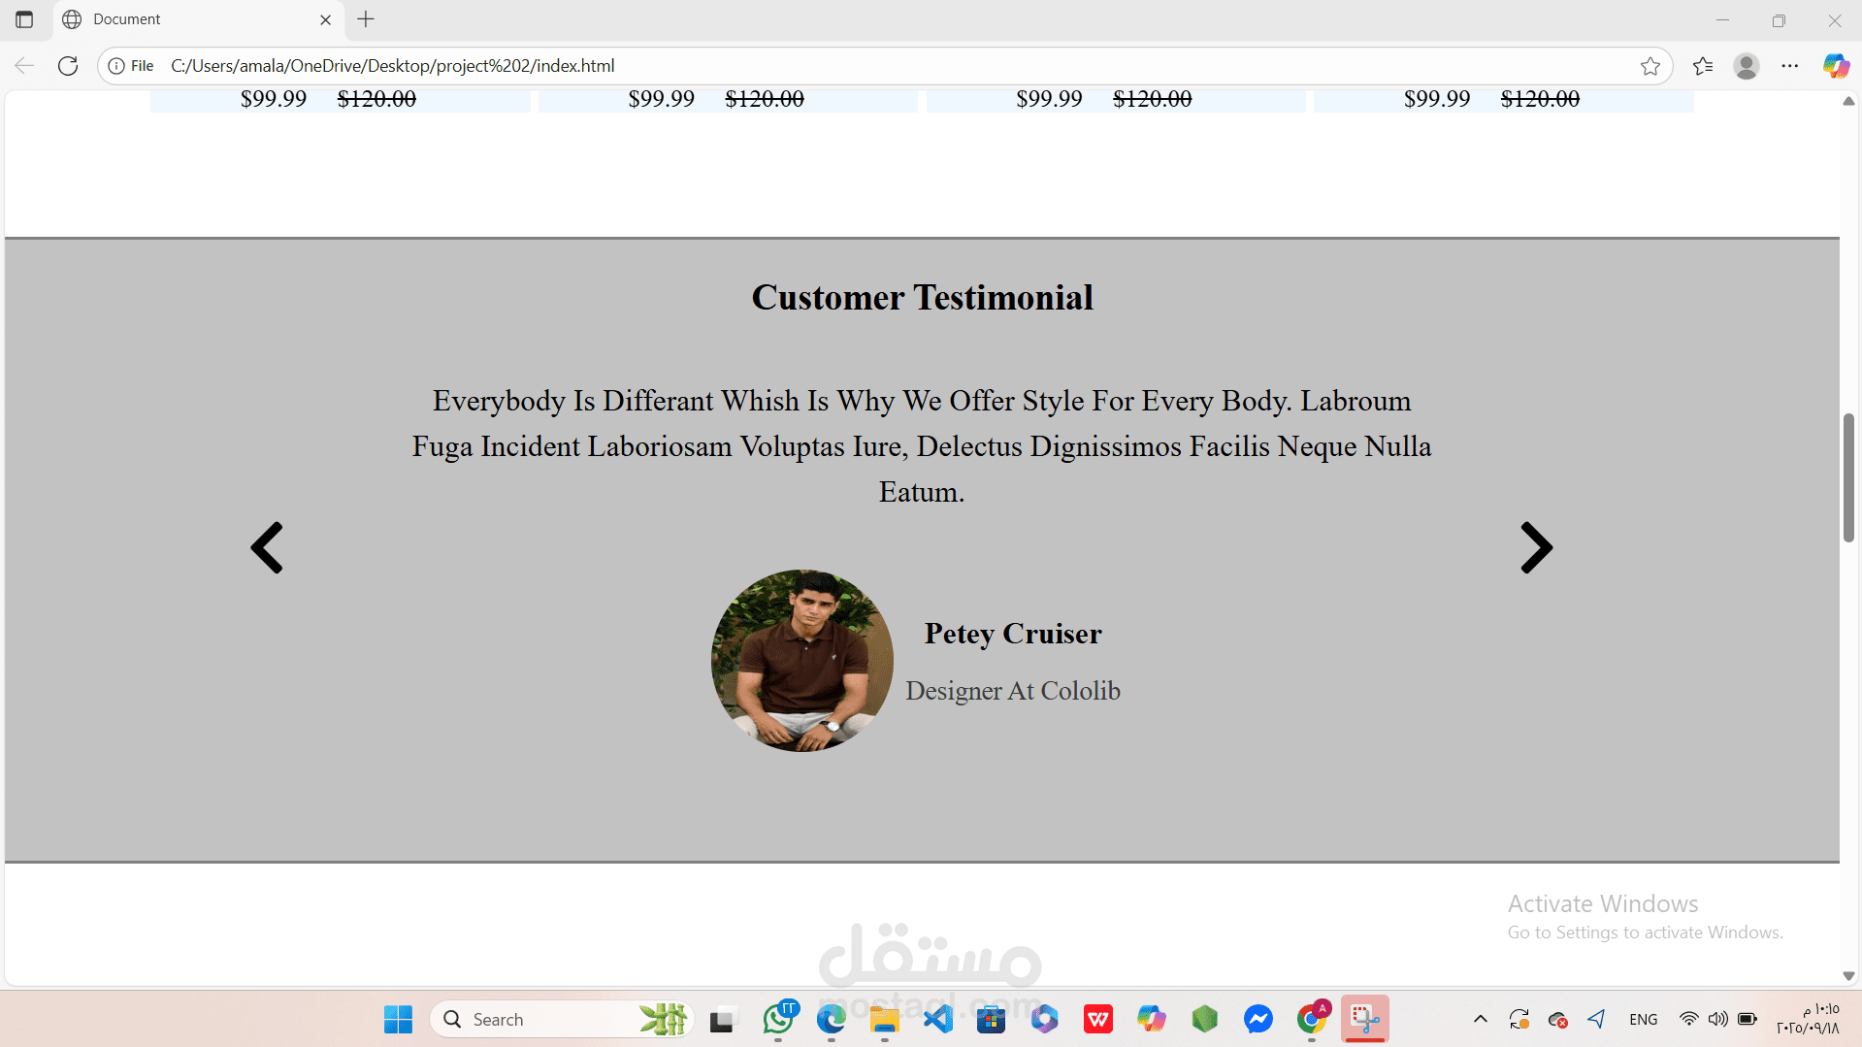Open the battery status tray icon
This screenshot has height=1047, width=1862.
(x=1748, y=1020)
